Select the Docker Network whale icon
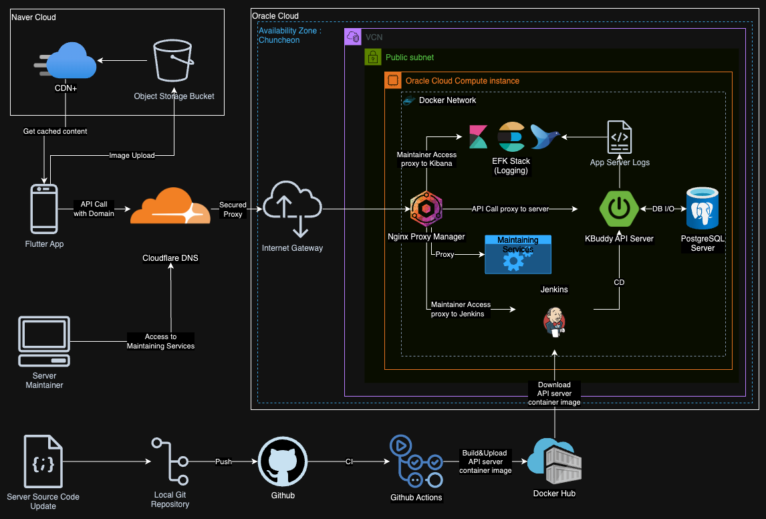The width and height of the screenshot is (766, 519). (x=408, y=101)
